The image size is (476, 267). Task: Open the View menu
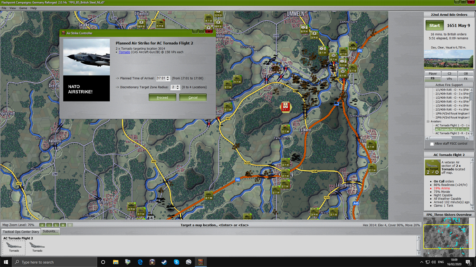point(12,8)
